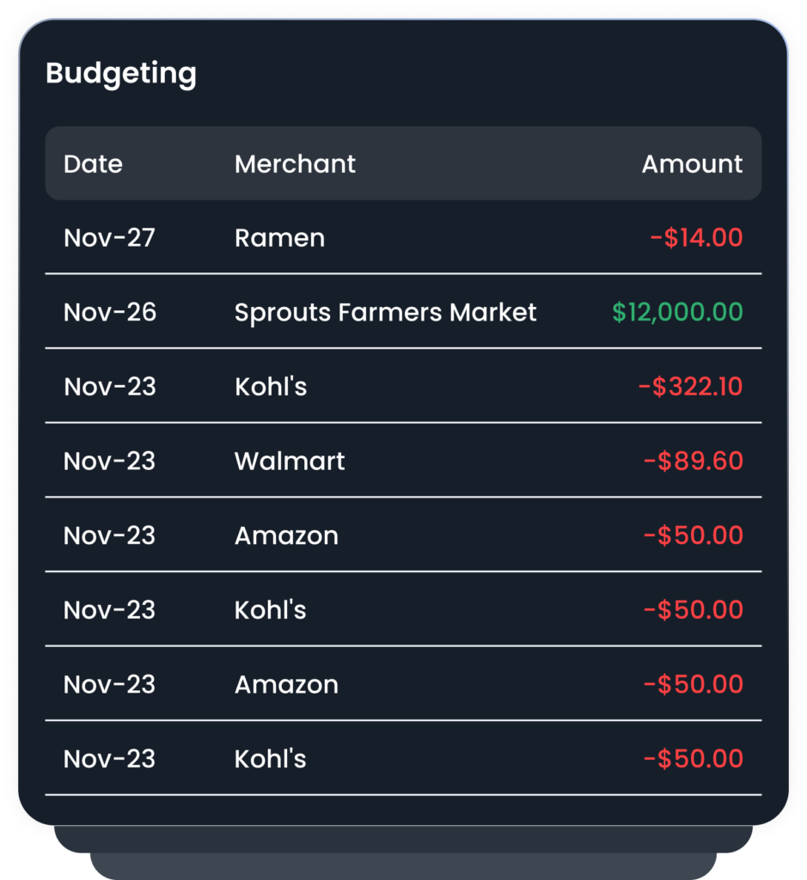
Task: Open the Nov-27 date cell
Action: click(x=109, y=238)
